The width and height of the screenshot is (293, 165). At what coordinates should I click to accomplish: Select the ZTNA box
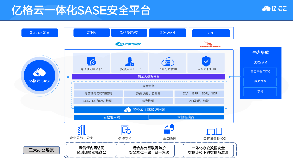pyautogui.click(x=92, y=33)
